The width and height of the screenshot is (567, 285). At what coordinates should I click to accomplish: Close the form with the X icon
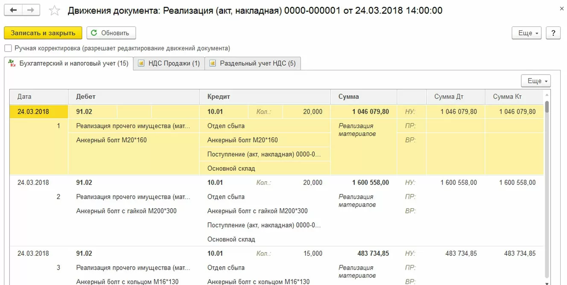[x=561, y=8]
